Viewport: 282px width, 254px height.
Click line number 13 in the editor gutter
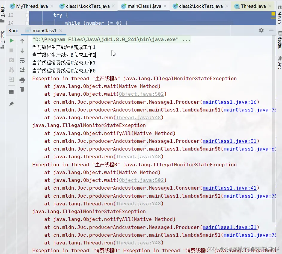coord(11,15)
